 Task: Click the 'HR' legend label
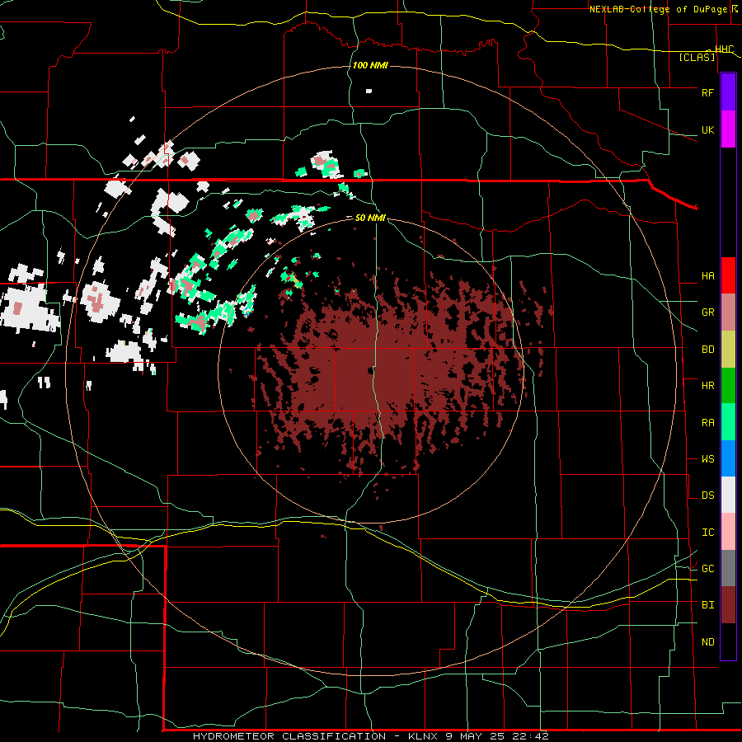coord(707,386)
